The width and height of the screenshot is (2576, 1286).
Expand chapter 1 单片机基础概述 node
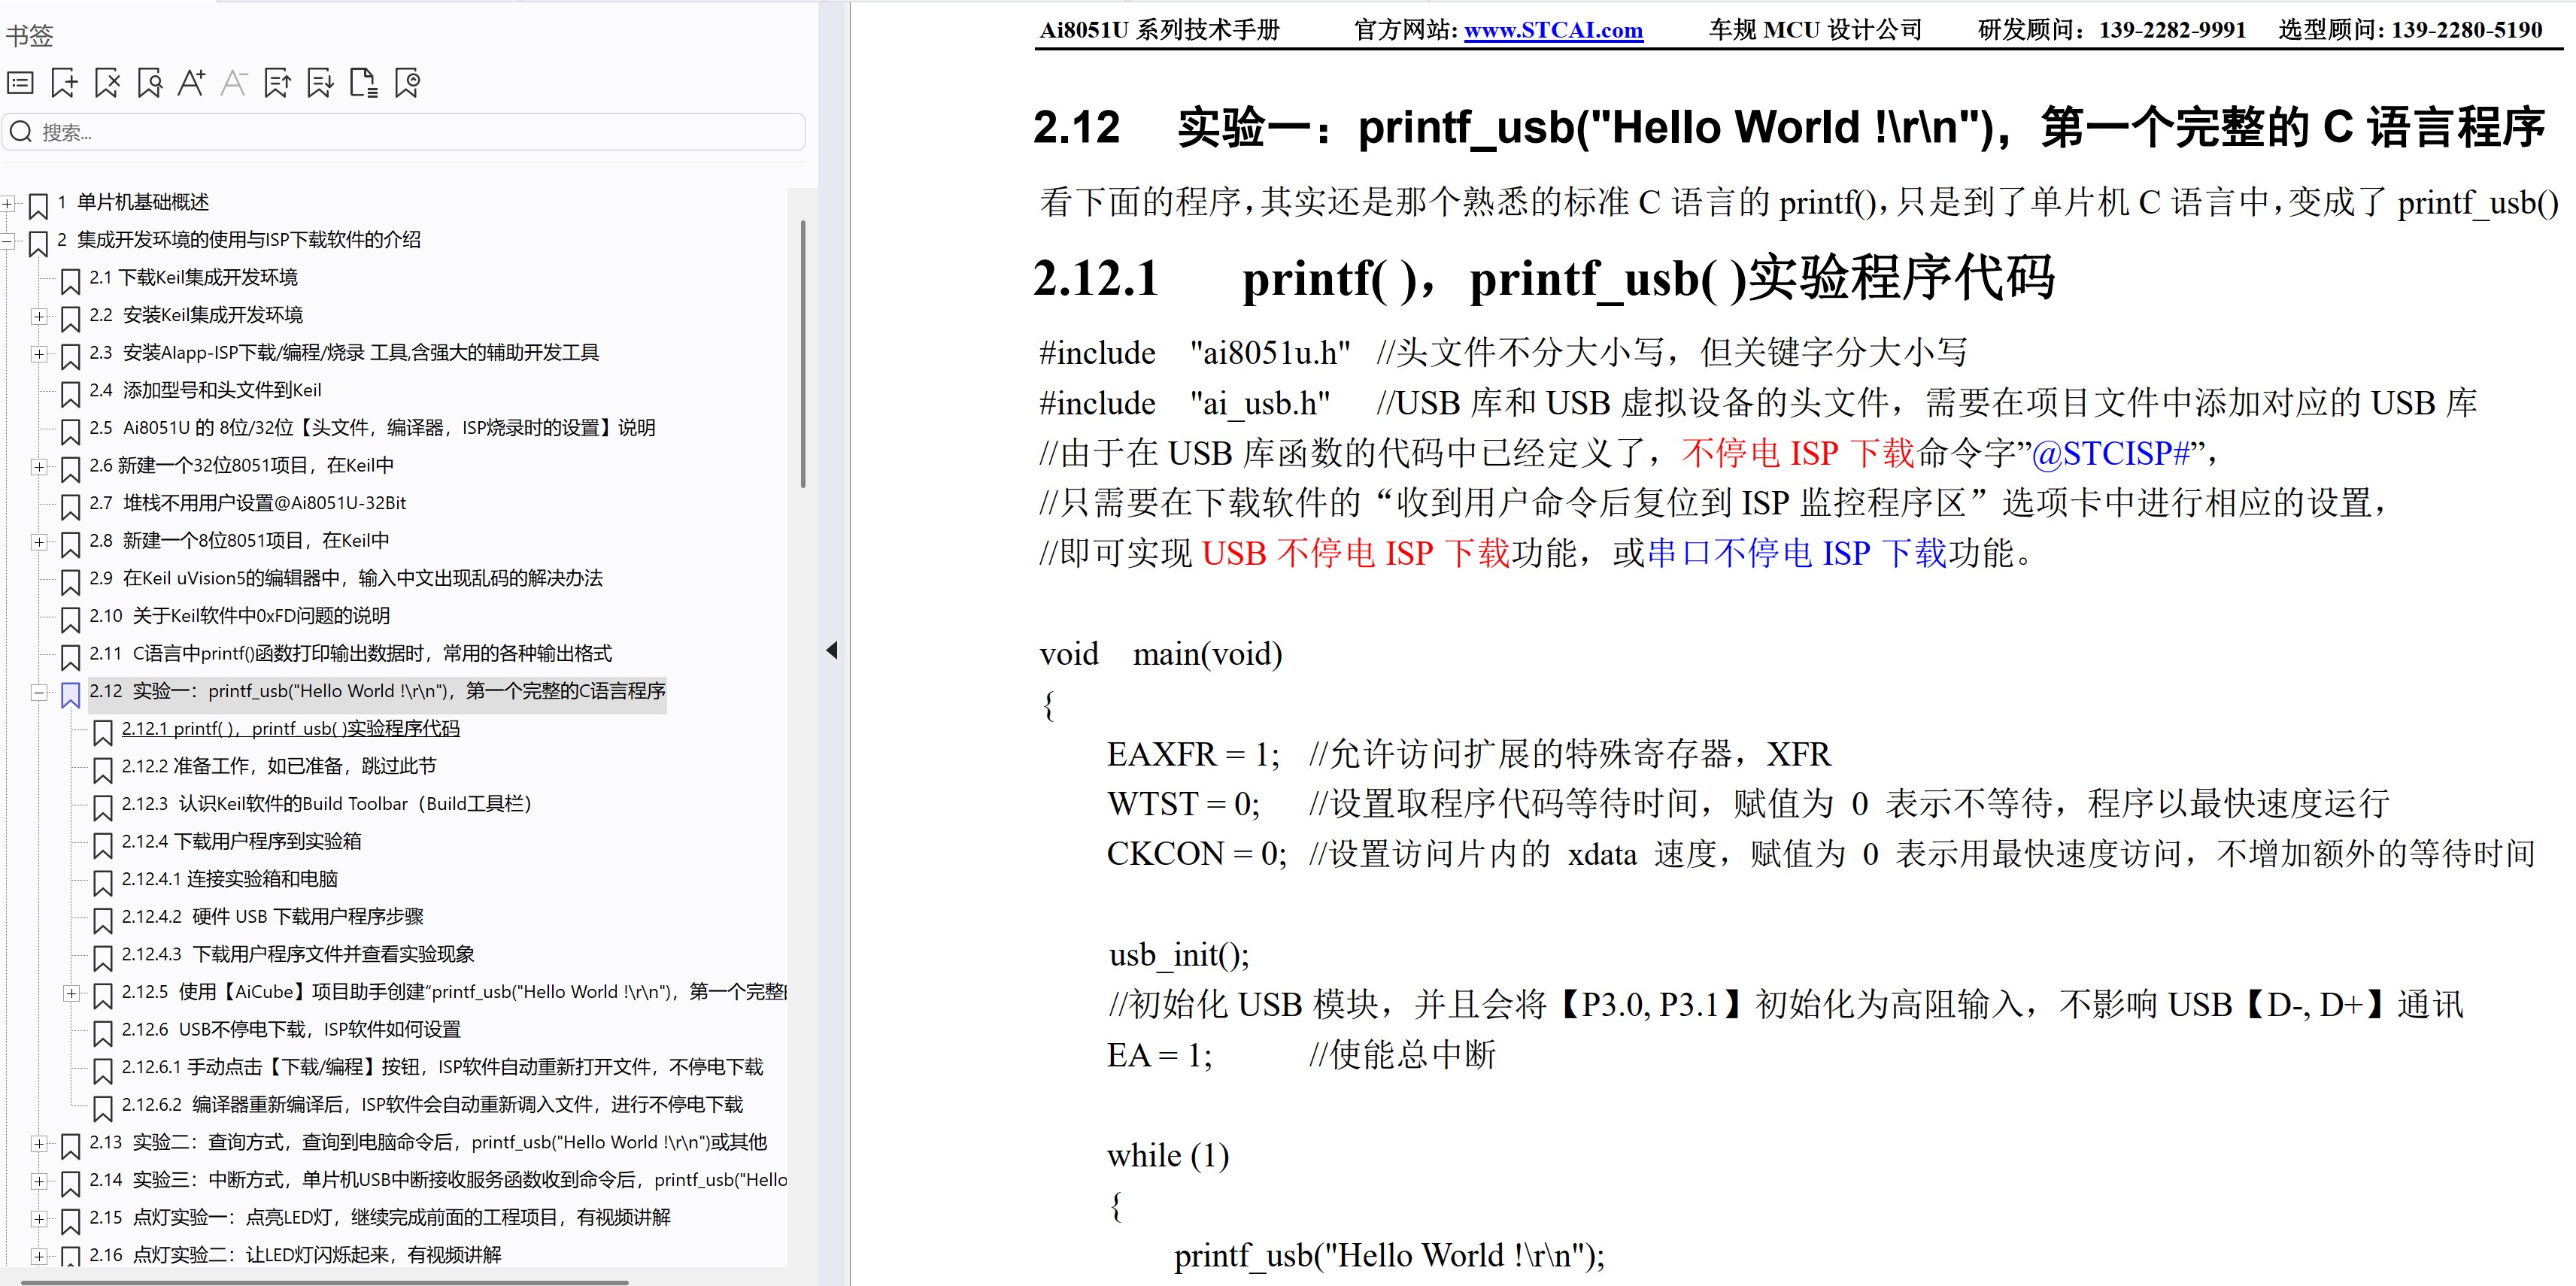tap(8, 203)
